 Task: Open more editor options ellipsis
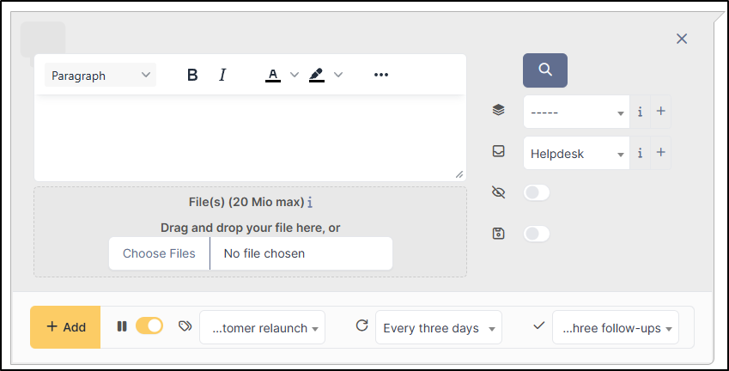[381, 76]
